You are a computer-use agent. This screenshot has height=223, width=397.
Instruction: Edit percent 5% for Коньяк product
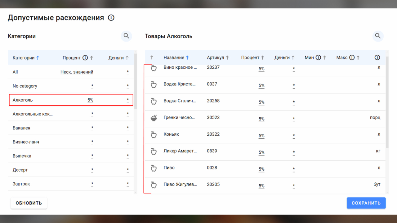[261, 136]
